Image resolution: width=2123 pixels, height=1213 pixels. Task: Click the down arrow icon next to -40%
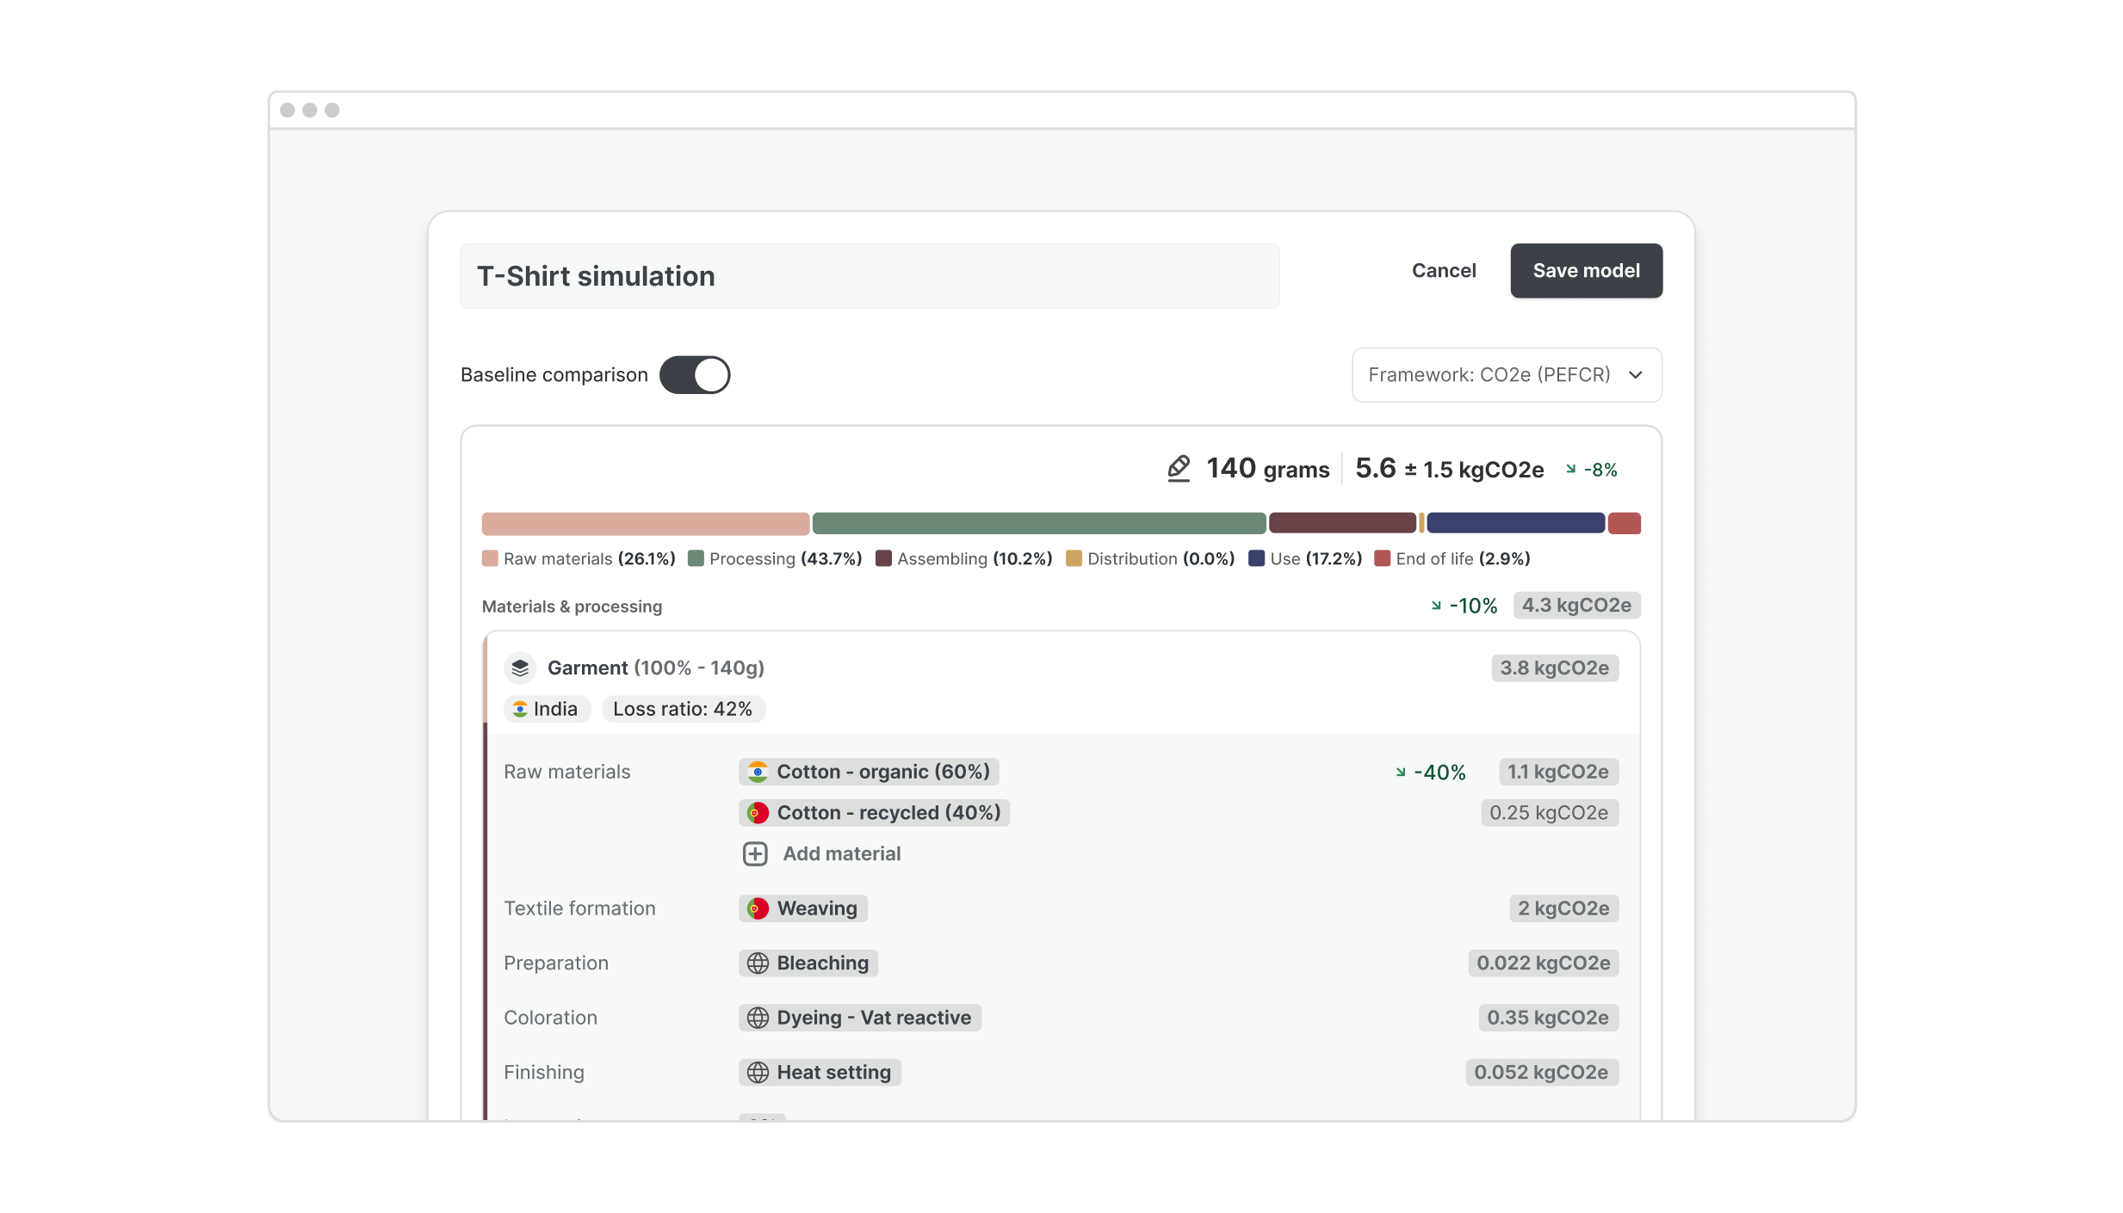tap(1401, 772)
